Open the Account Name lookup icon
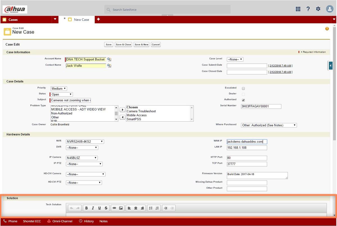The image size is (337, 226). pos(109,59)
